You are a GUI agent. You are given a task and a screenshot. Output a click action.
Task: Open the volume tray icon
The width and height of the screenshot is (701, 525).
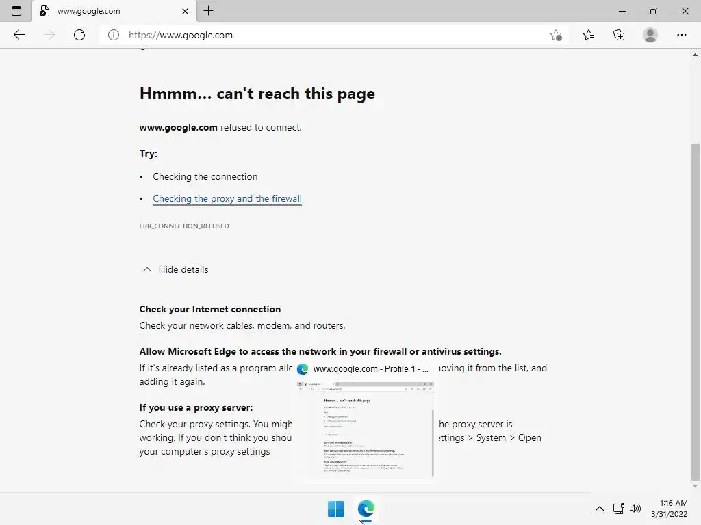635,509
